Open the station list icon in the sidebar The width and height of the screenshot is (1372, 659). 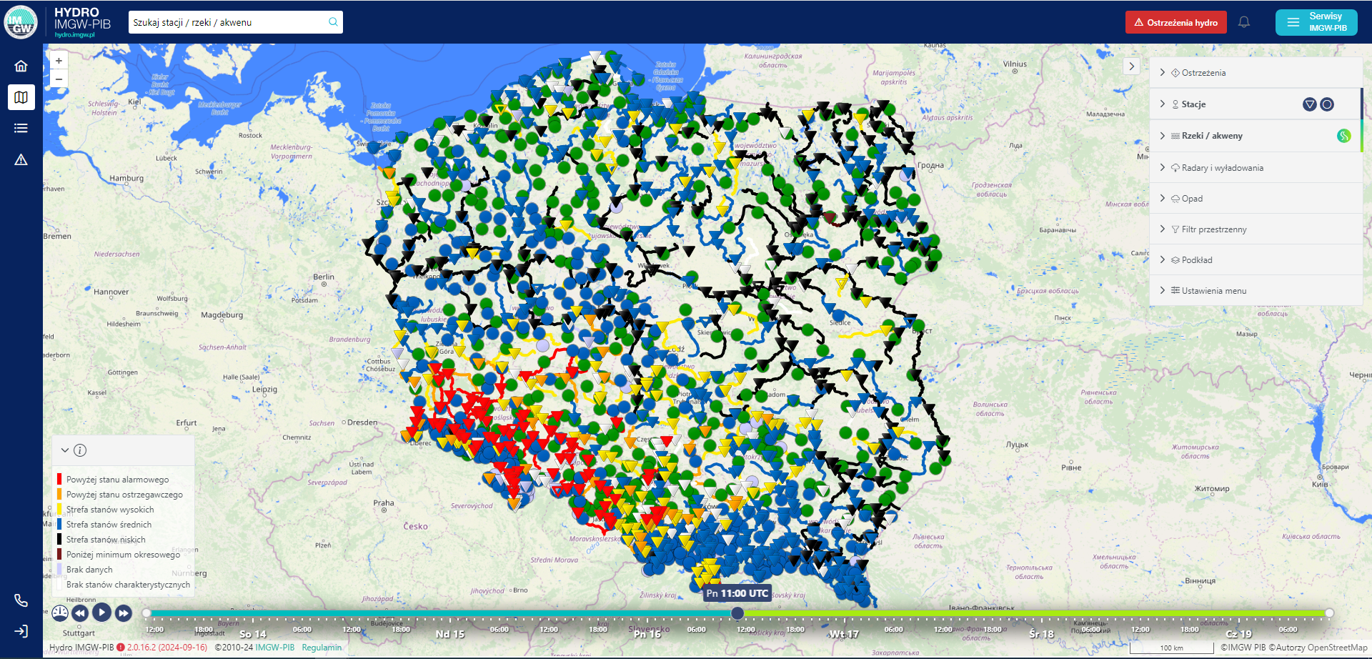(x=21, y=127)
